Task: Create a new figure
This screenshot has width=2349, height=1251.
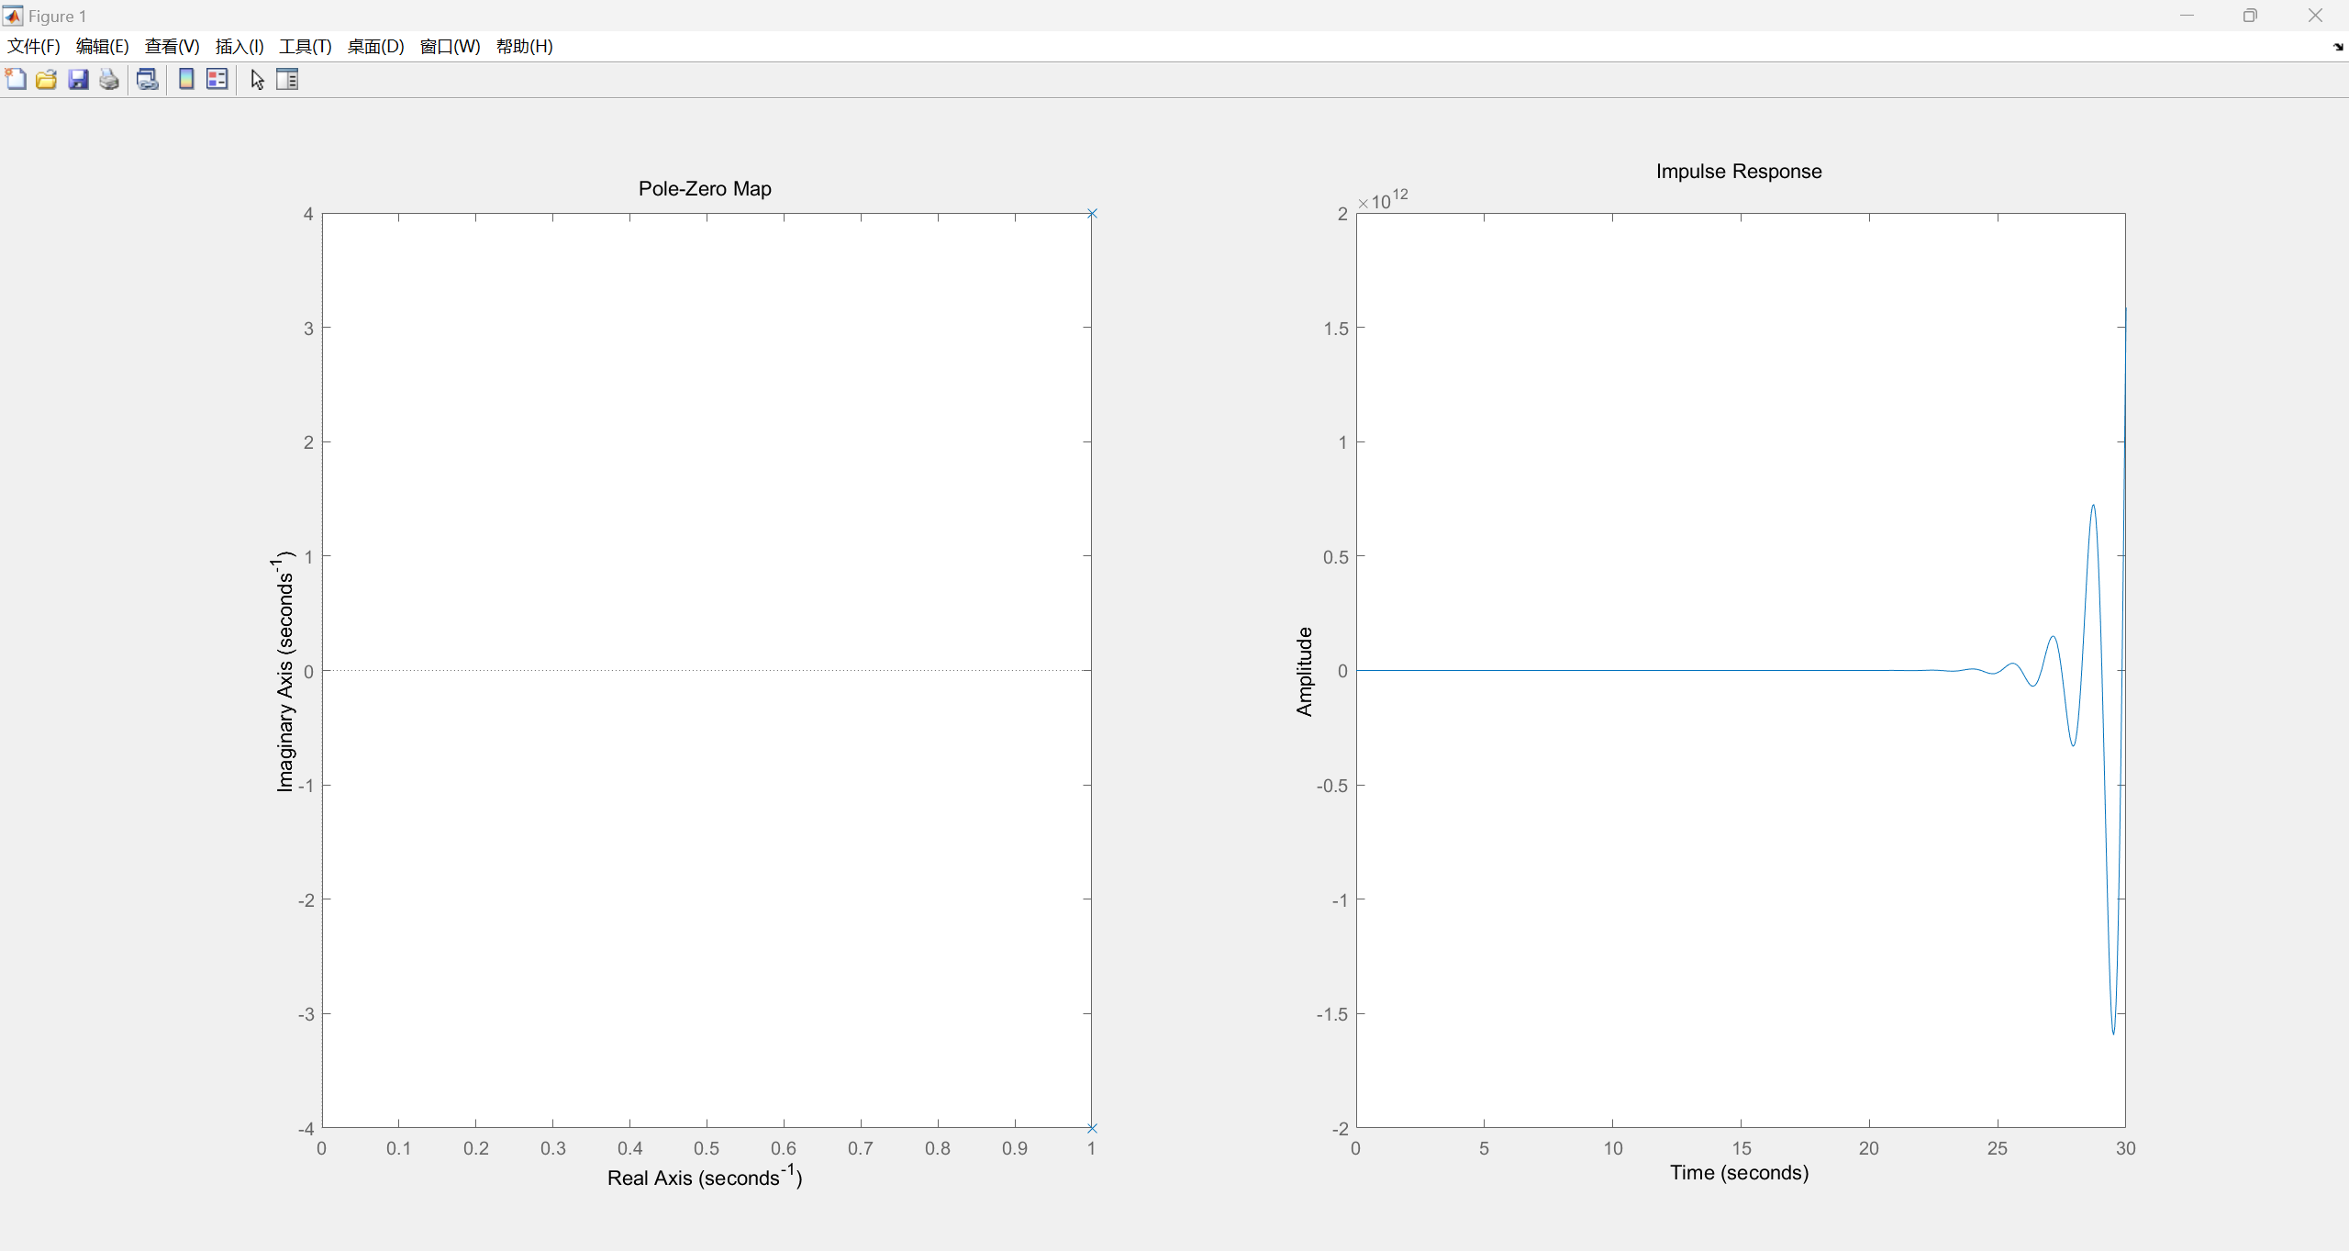Action: click(x=16, y=80)
